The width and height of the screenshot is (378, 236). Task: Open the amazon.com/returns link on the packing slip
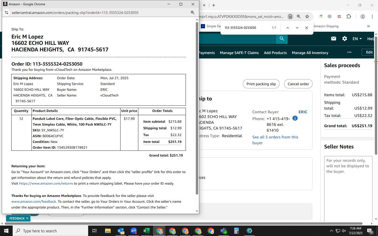(46, 184)
